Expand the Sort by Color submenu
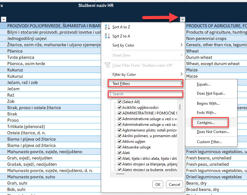Screen dimensions: 247x195 (181, 45)
